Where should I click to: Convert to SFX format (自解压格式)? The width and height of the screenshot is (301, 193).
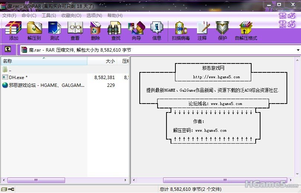(246, 31)
